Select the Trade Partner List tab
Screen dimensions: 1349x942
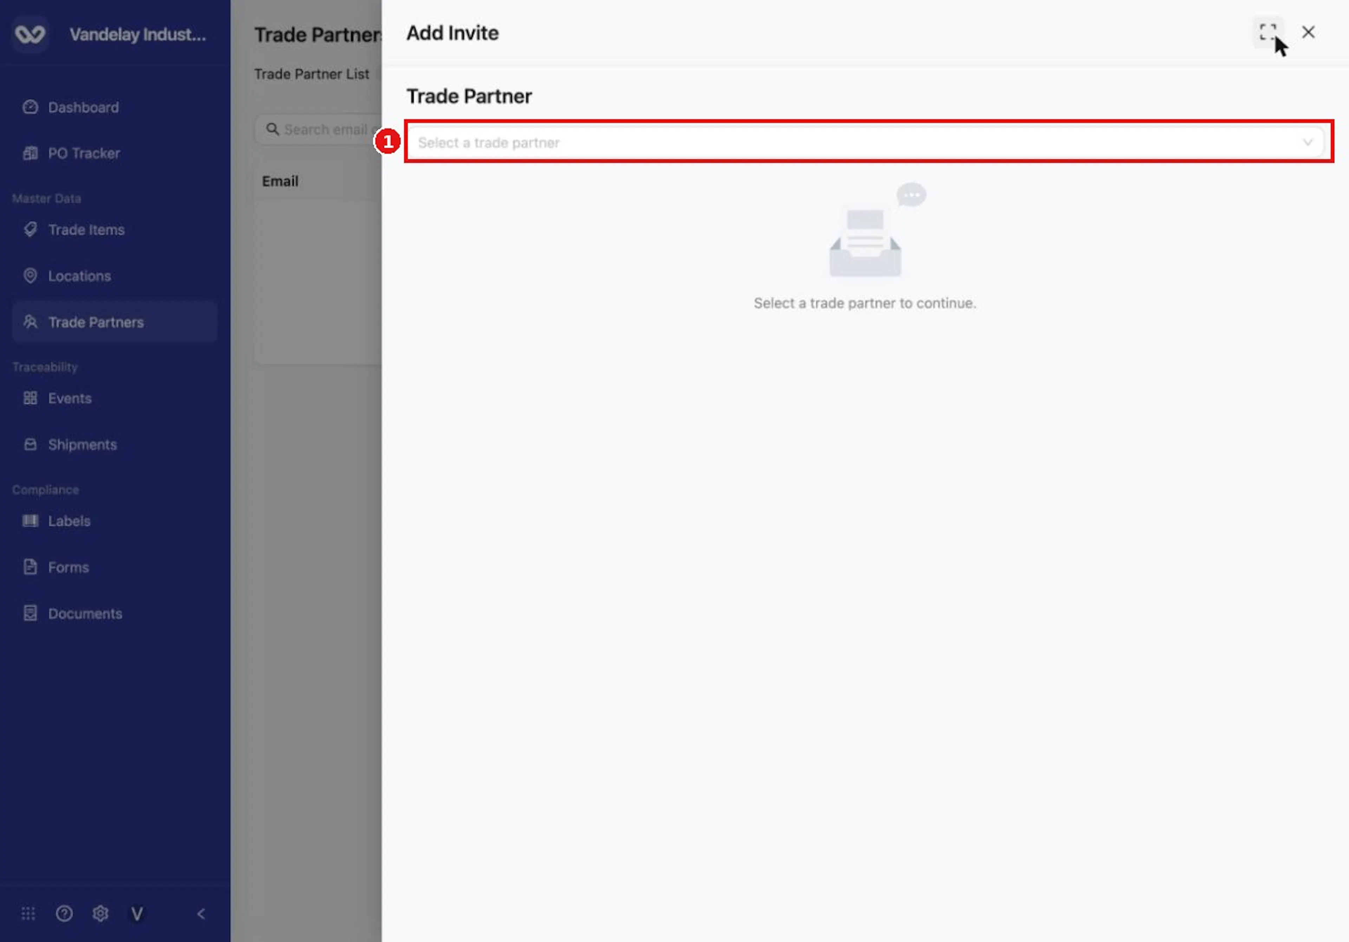311,74
